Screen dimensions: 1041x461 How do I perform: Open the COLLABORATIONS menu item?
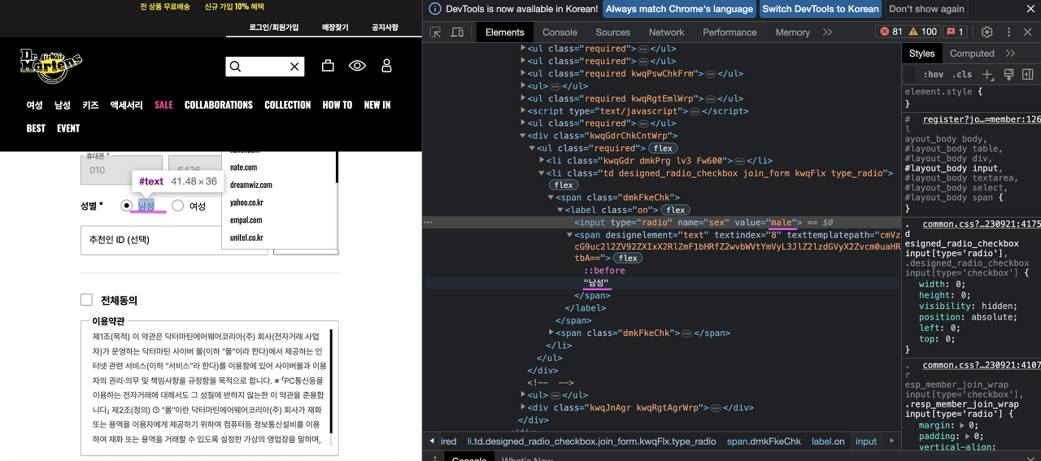point(219,105)
